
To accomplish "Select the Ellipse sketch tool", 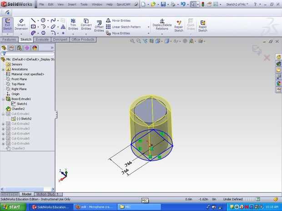I will point(53,27).
